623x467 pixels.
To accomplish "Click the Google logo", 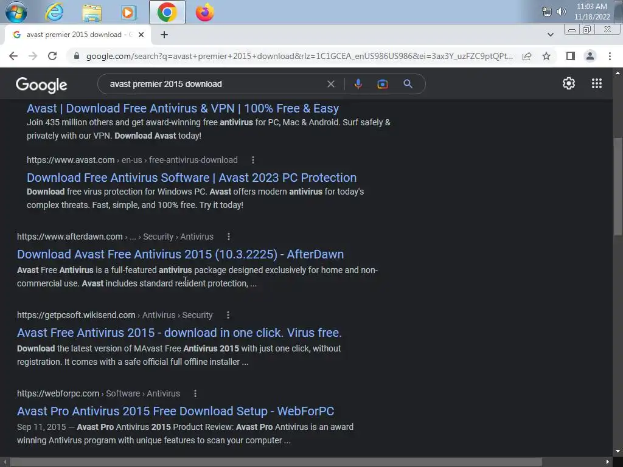I will [41, 85].
